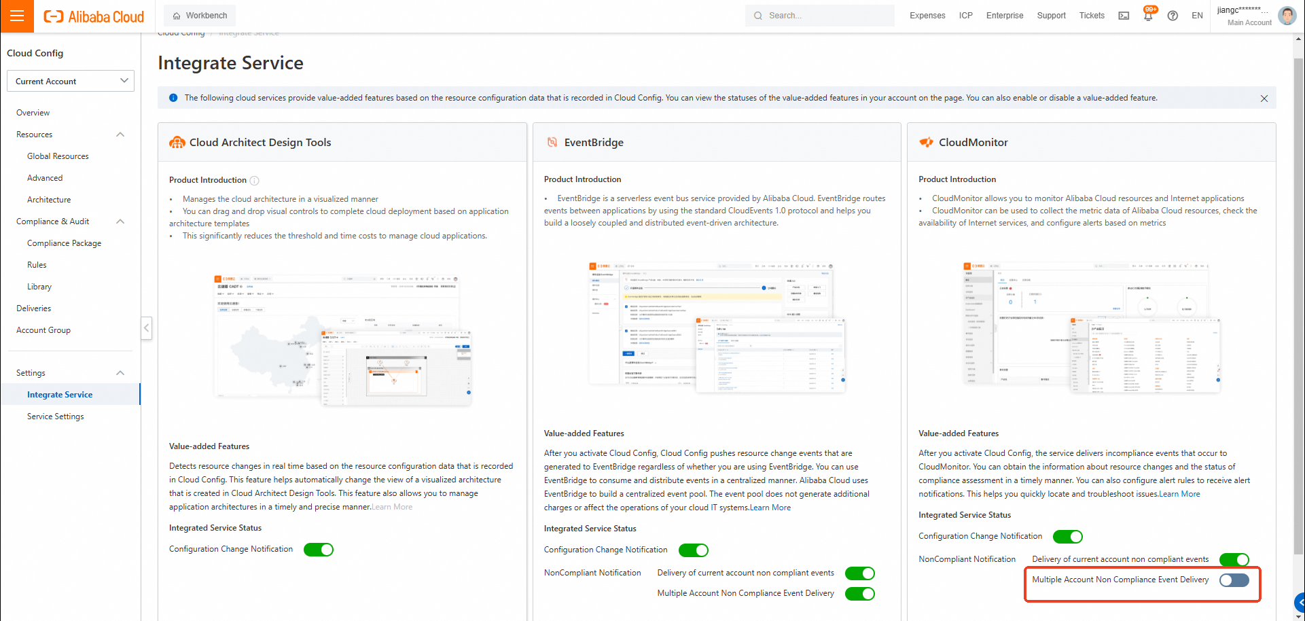Click the Cloud Architect Design Tools icon
Screen dimensions: 1305x621
click(x=177, y=142)
